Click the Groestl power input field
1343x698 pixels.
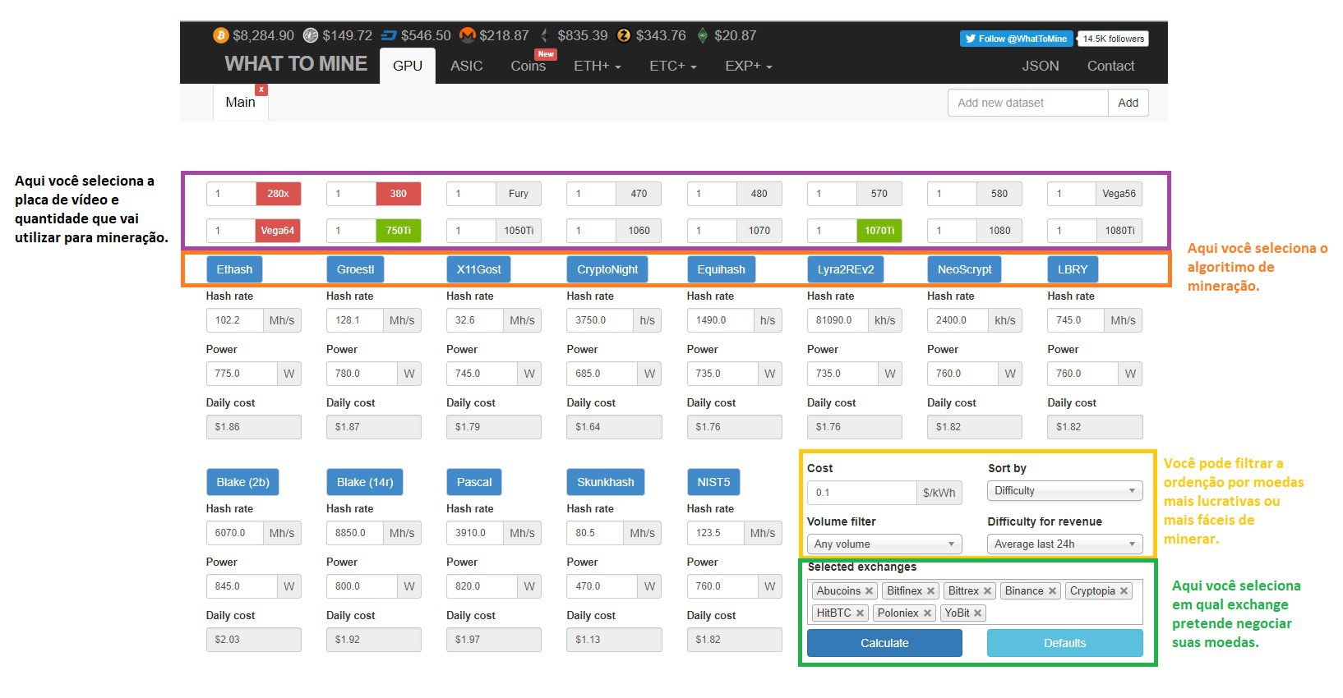coord(362,374)
